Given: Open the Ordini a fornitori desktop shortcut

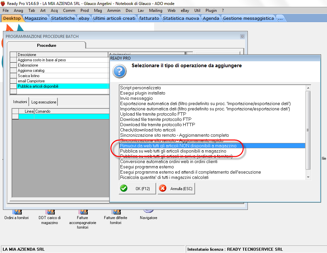Looking at the screenshot, I should 16,215.
